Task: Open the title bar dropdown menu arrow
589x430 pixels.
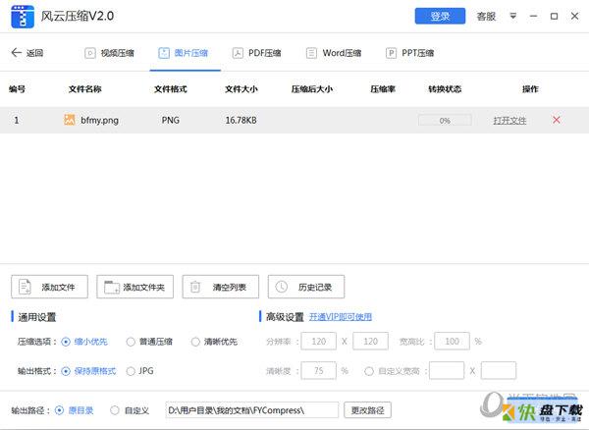Action: click(512, 16)
